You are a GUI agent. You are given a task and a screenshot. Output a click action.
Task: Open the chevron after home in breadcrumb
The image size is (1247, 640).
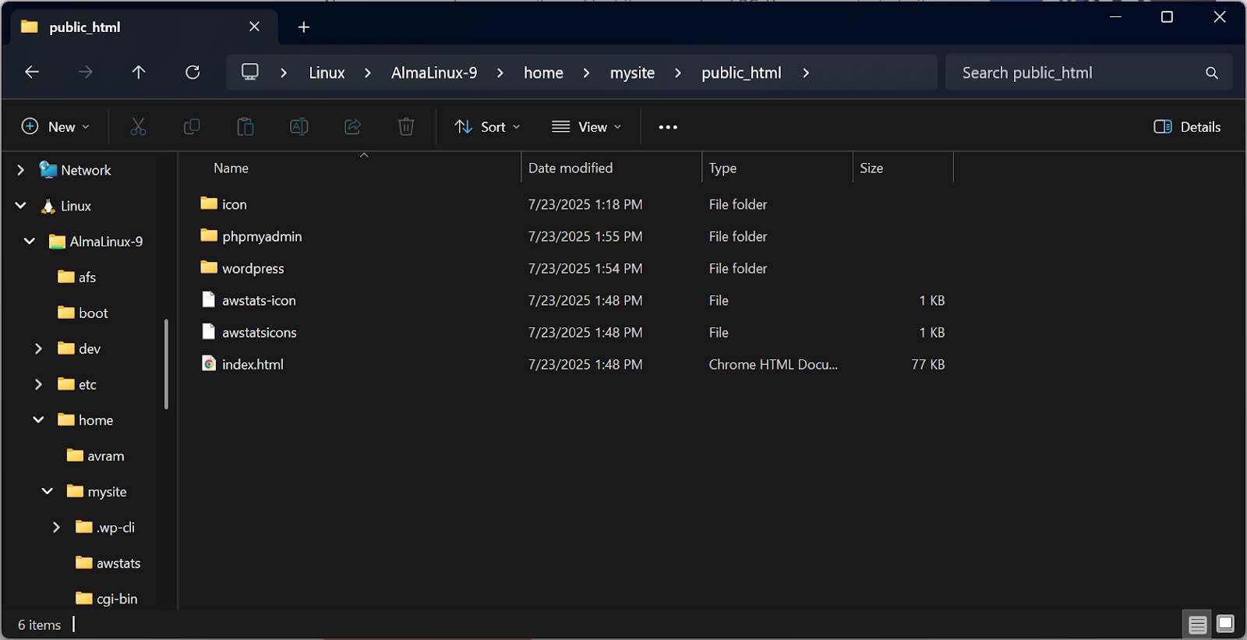click(586, 72)
